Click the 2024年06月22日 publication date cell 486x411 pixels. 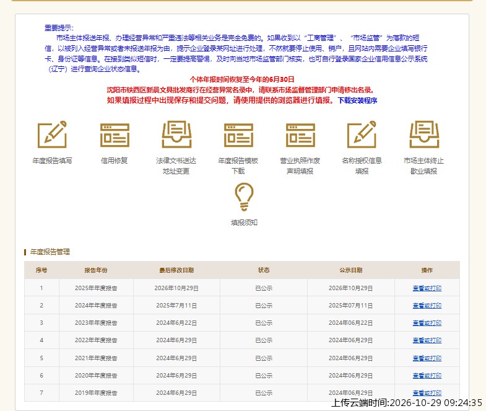[351, 323]
